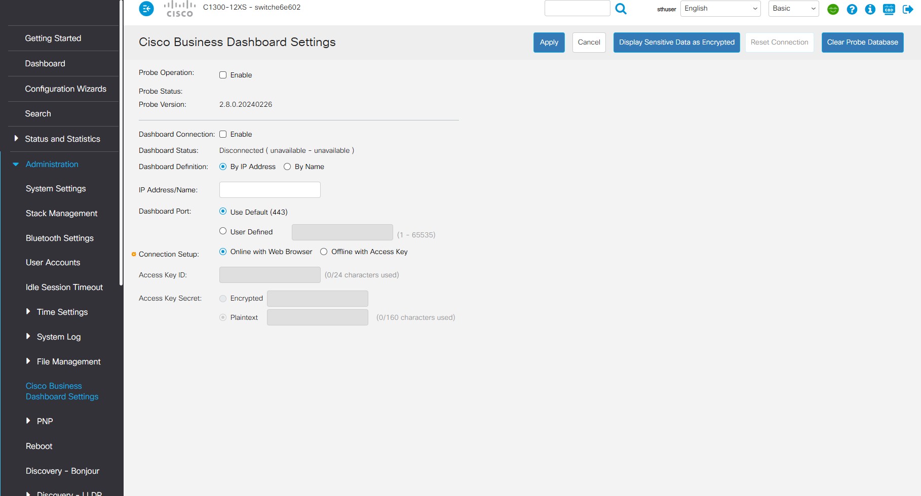
Task: Click the Clear Probe Database button
Action: click(862, 43)
